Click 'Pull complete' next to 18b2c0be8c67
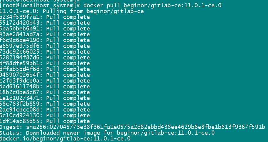This screenshot has height=142, width=268. point(68,93)
